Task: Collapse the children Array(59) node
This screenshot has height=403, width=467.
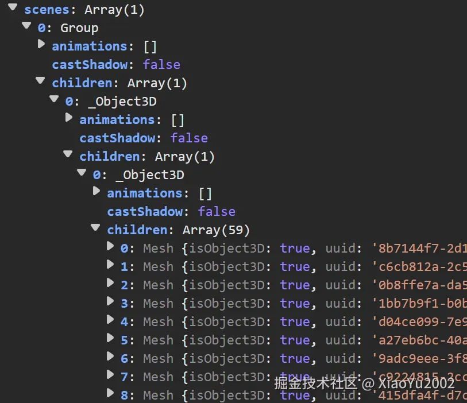Action: tap(95, 228)
